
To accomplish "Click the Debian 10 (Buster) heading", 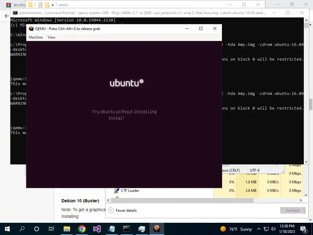I will click(80, 201).
